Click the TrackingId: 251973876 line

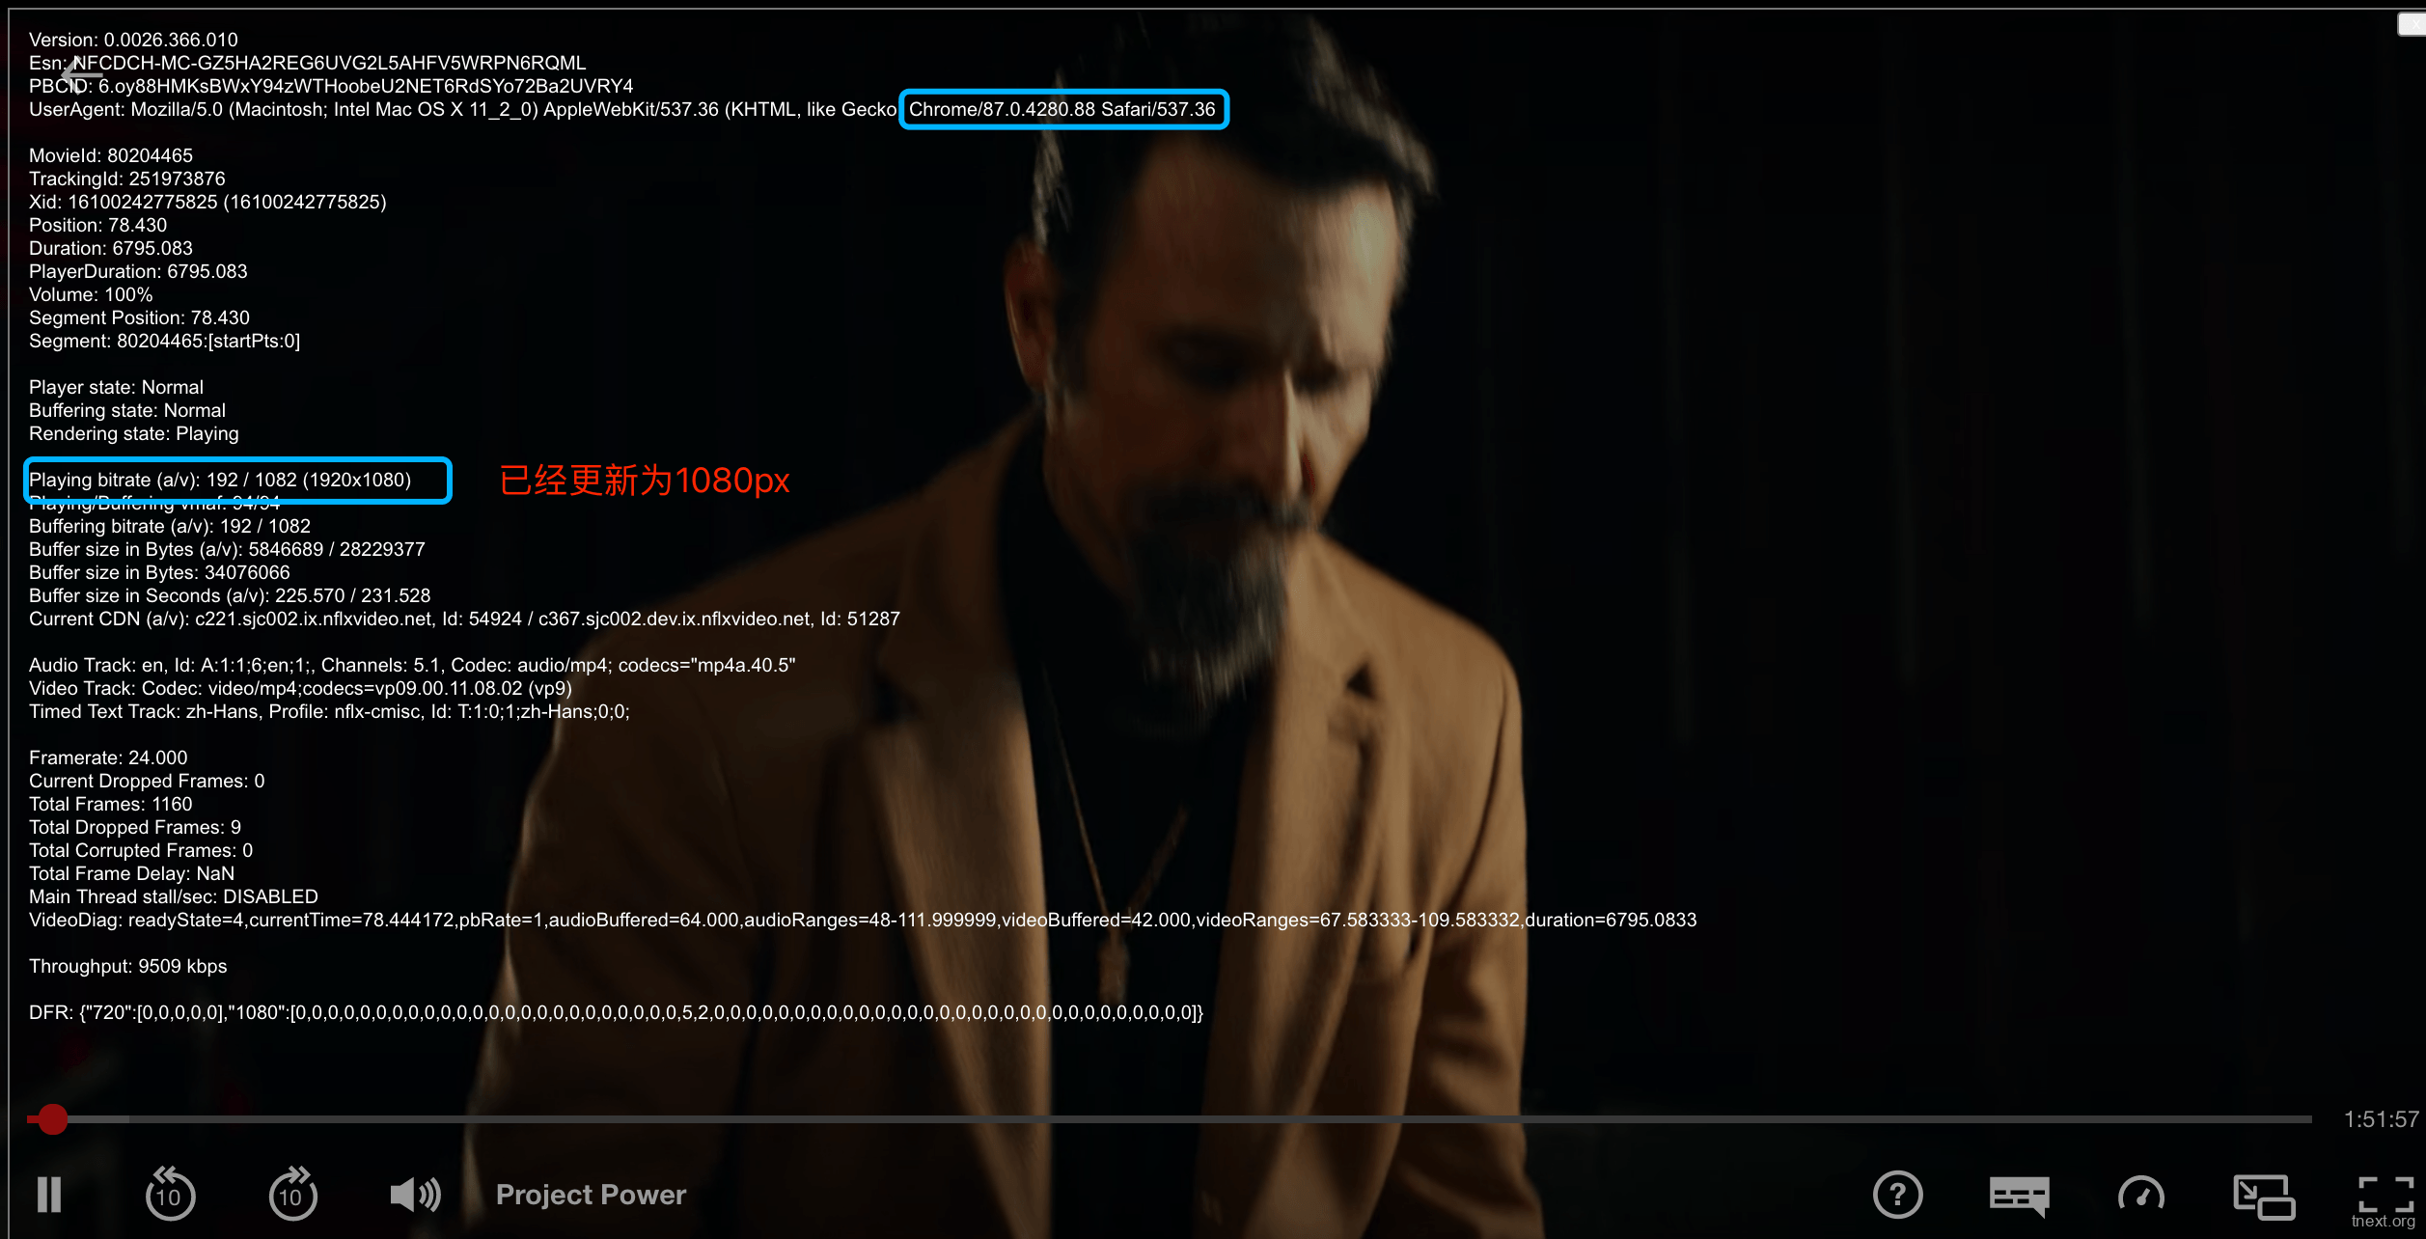[x=127, y=179]
